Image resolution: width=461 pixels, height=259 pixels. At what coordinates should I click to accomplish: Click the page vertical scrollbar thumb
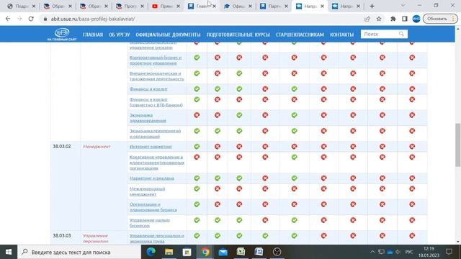[458, 145]
